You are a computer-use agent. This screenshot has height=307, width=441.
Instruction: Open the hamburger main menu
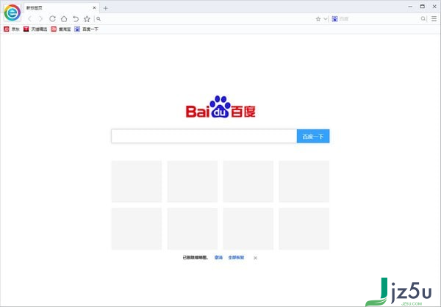tap(434, 19)
